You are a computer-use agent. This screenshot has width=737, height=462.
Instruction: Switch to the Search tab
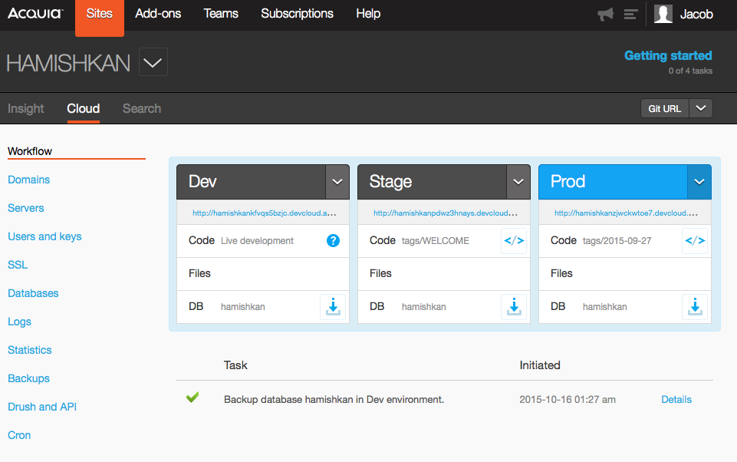tap(141, 109)
